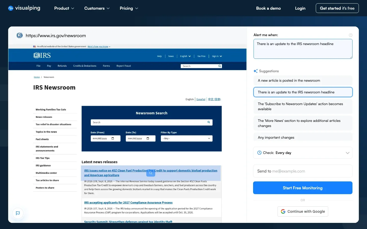This screenshot has height=229, width=367.
Task: Open the Date (From) calendar picker icon
Action: coord(113,138)
